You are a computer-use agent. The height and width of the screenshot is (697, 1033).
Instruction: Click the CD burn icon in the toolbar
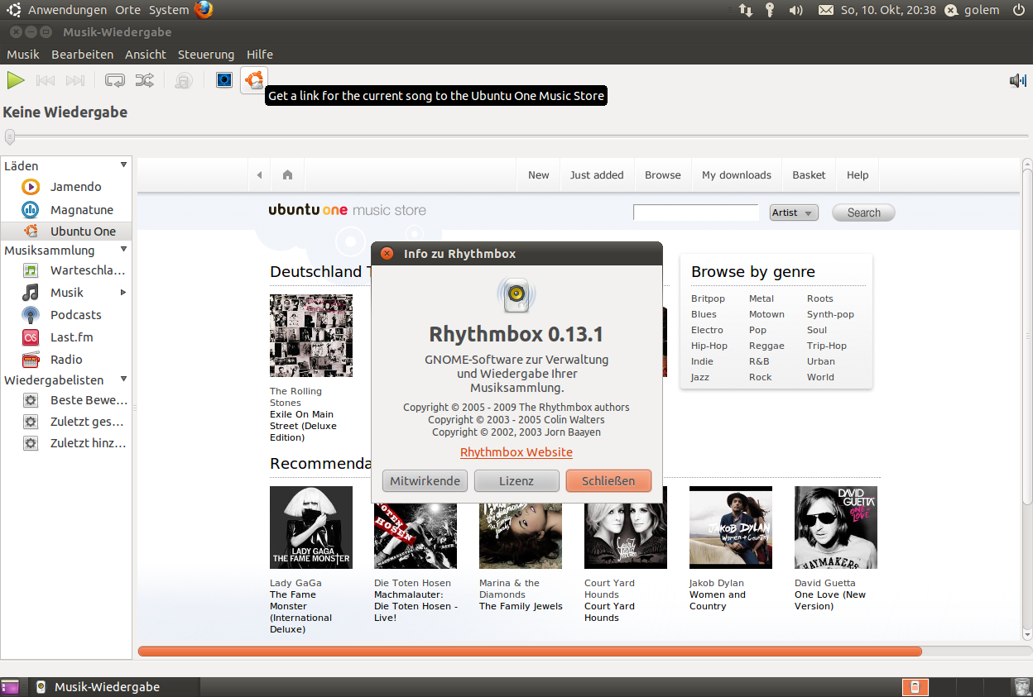point(184,80)
